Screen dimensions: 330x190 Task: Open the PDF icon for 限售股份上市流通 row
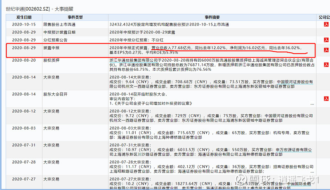326,24
